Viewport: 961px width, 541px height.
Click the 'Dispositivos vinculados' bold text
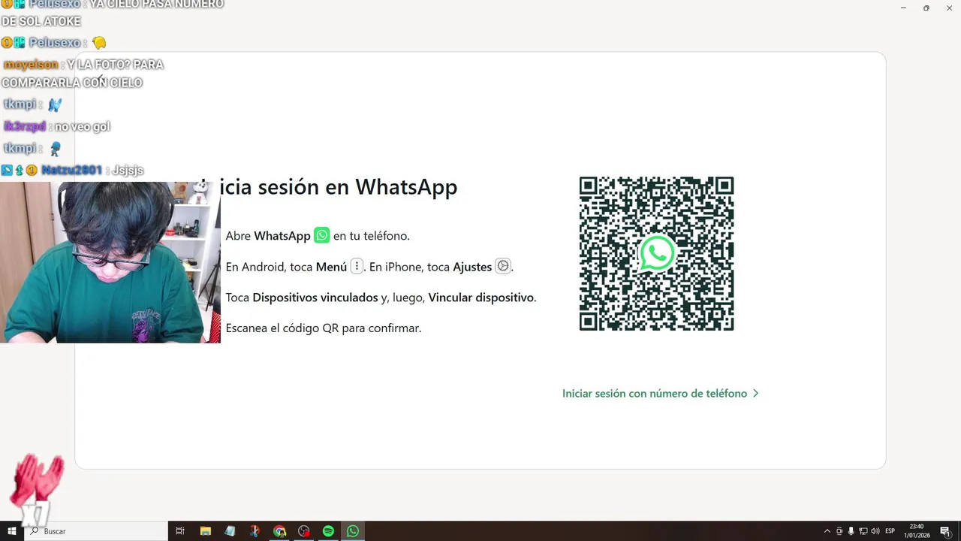[315, 298]
